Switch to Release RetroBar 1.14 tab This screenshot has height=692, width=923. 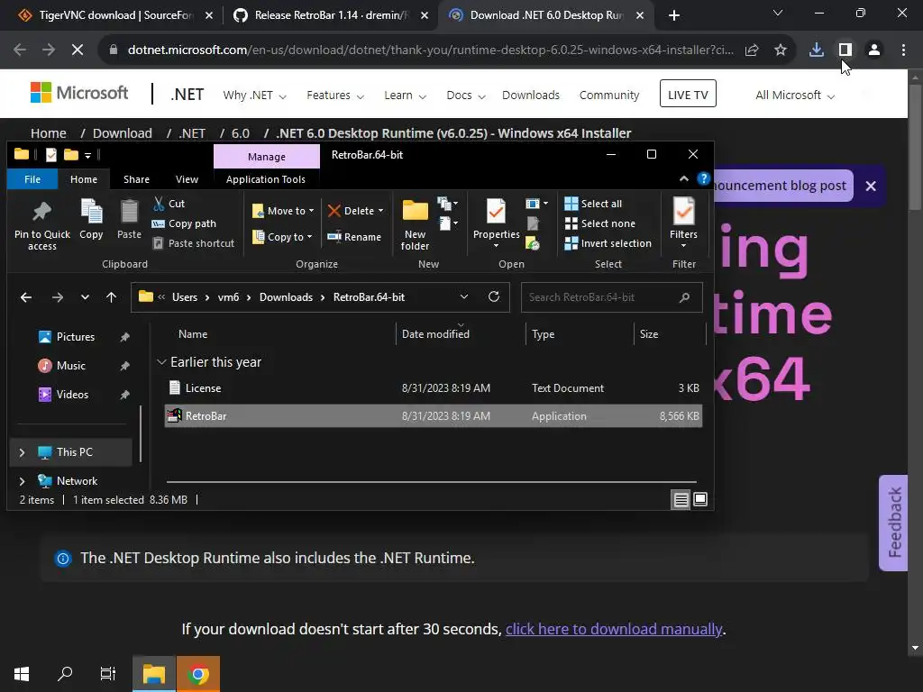pos(331,15)
